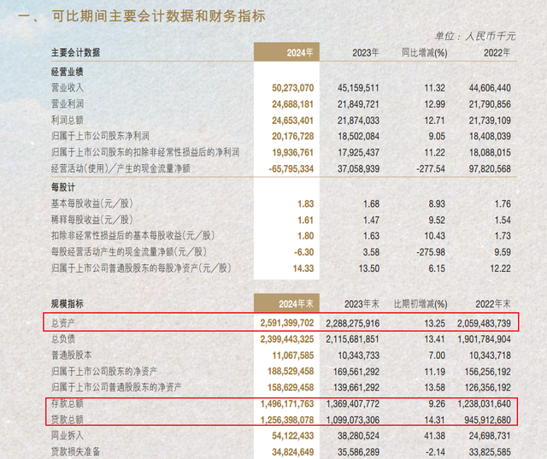This screenshot has height=459, width=547.
Task: Click the negative cash flow value -65,795,334
Action: (291, 168)
